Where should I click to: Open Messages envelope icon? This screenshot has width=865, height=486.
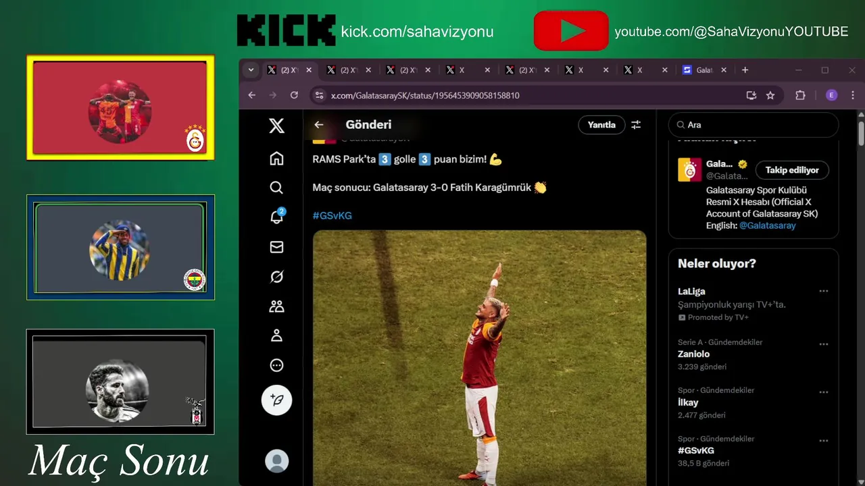tap(276, 247)
